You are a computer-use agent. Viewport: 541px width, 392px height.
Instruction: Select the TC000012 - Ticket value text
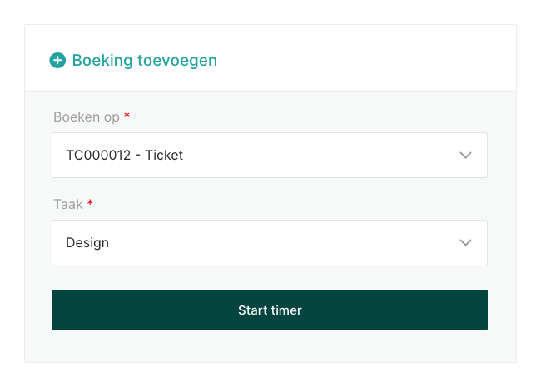[124, 155]
